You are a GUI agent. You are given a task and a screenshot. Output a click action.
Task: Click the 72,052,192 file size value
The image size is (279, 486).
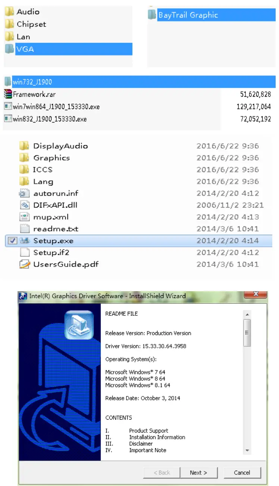pyautogui.click(x=256, y=119)
